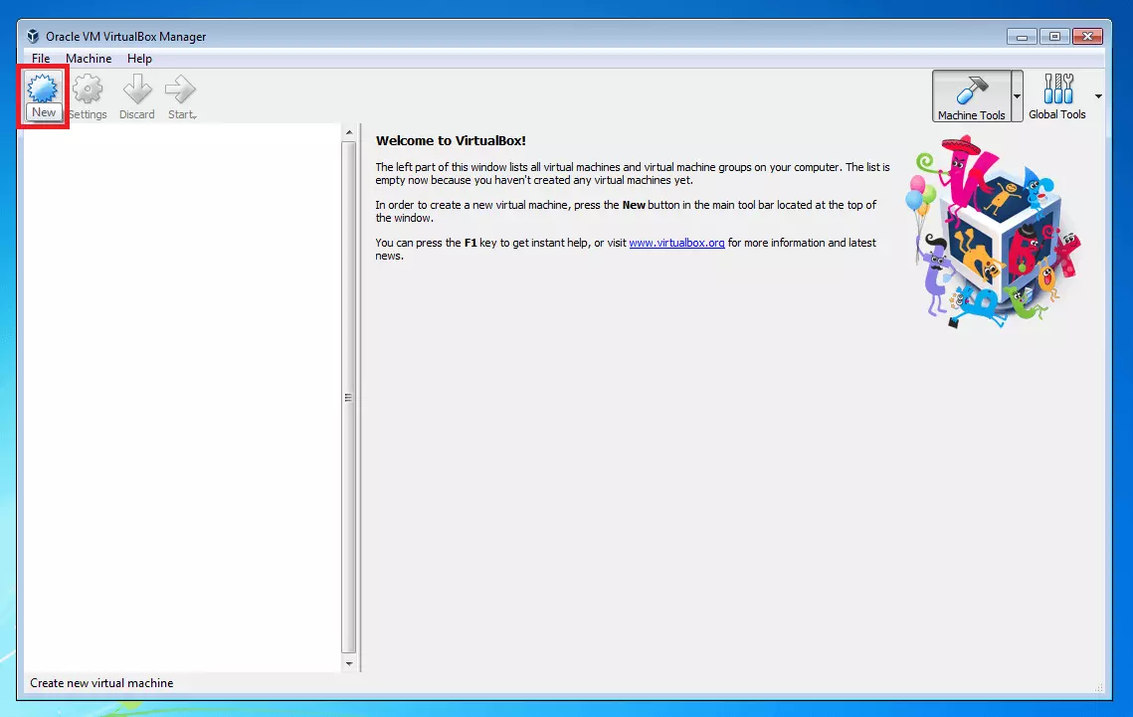Click the VirtualBox logo in title bar
The image size is (1133, 717).
(33, 36)
